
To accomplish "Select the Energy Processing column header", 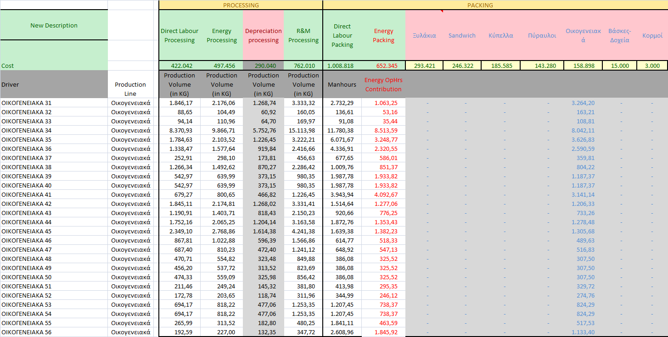I will coord(222,35).
